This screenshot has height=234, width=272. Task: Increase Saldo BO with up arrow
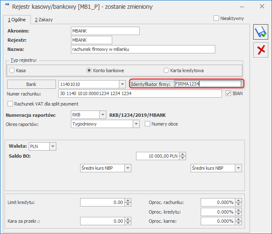[x=182, y=154]
